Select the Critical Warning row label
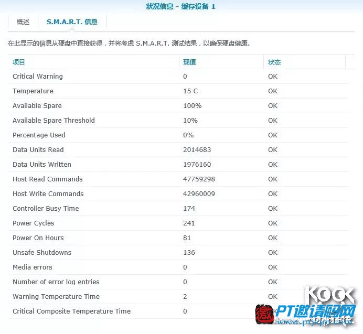Screen dimensions: 363x334 click(38, 77)
